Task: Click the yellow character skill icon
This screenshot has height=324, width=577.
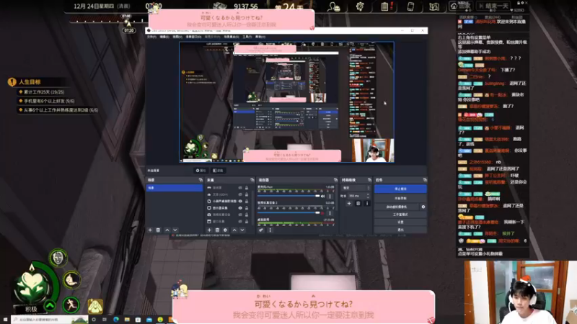Action: [95, 306]
